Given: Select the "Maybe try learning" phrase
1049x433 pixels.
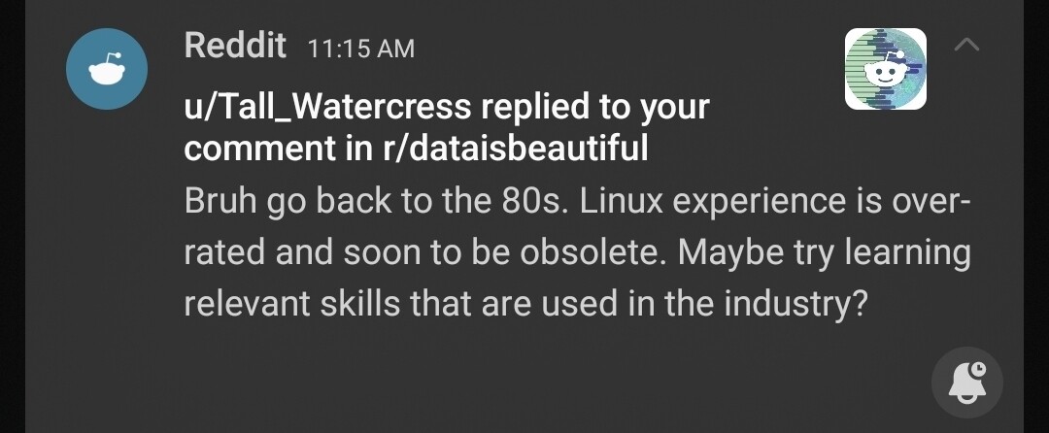Looking at the screenshot, I should (x=824, y=252).
